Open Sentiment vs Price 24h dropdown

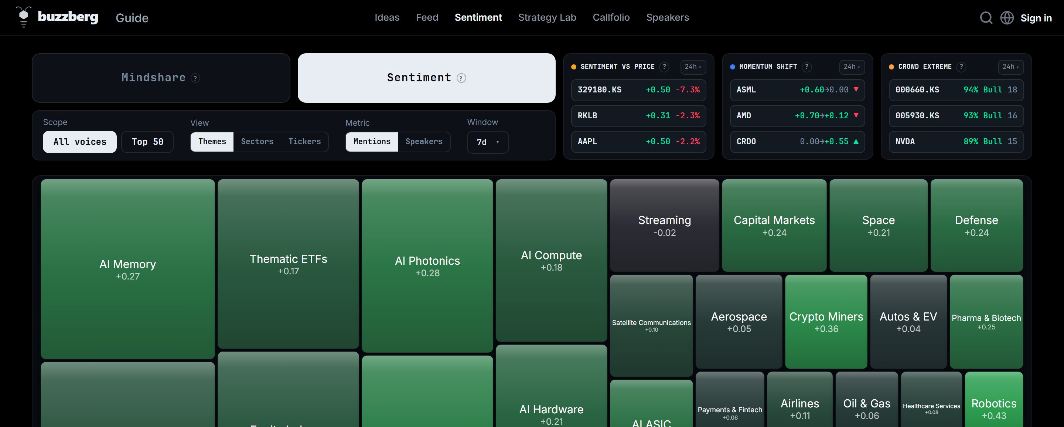tap(693, 67)
